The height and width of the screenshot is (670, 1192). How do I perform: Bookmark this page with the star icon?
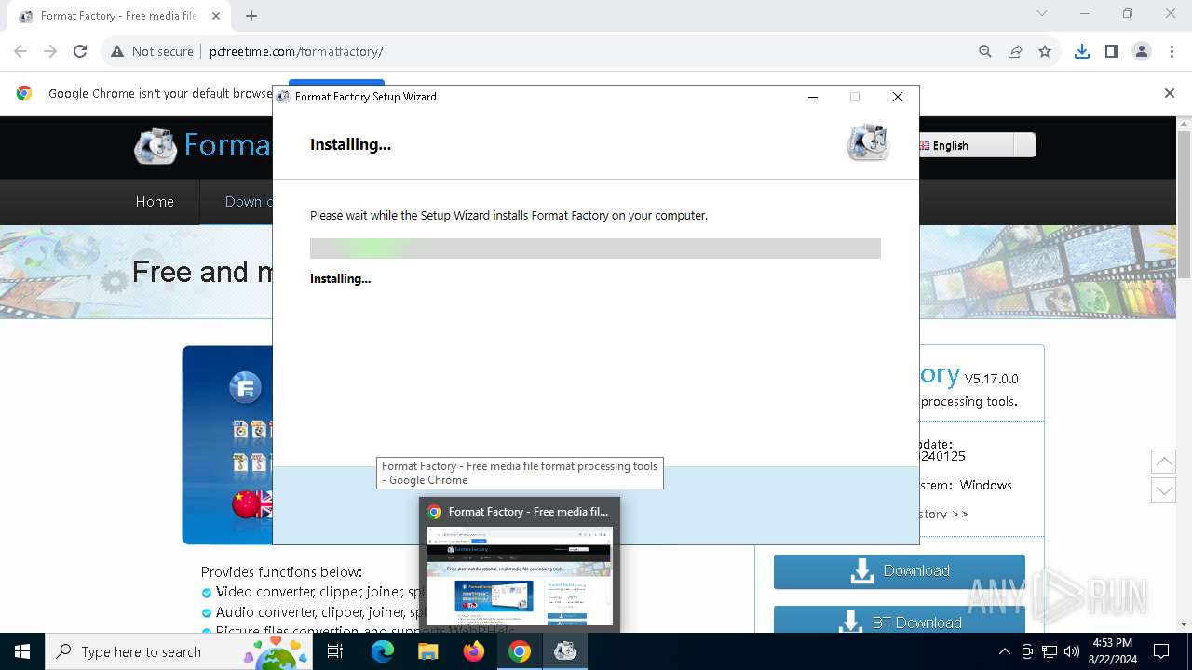click(x=1045, y=51)
